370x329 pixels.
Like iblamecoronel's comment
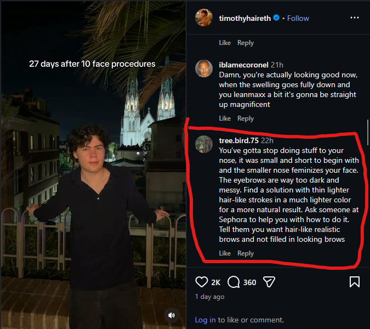point(225,118)
